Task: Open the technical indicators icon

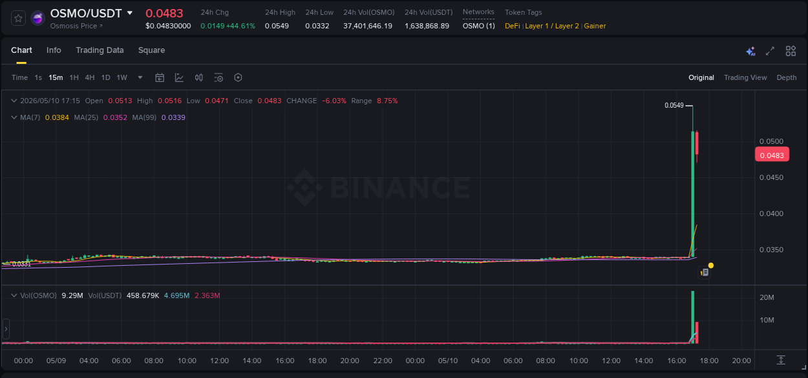Action: (179, 77)
